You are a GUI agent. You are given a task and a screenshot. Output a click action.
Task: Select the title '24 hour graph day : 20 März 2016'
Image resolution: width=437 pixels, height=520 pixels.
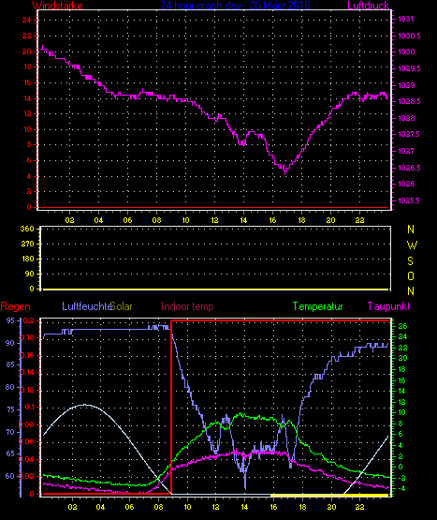235,5
